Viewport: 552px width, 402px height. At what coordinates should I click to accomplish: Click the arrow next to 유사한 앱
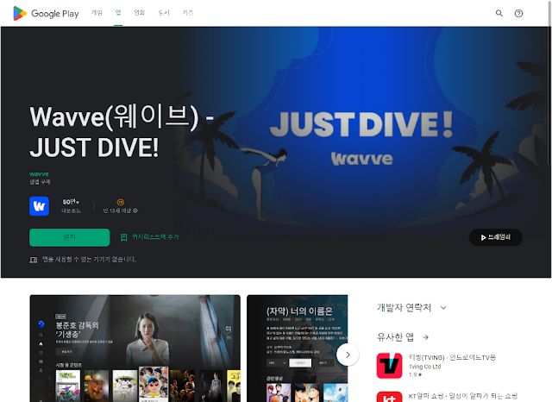pos(425,337)
